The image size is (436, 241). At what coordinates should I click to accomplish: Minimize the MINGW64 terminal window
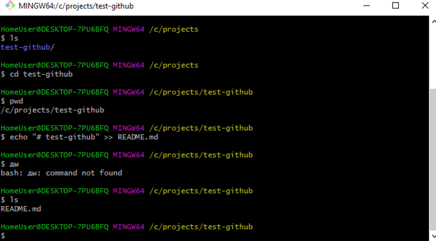click(366, 6)
